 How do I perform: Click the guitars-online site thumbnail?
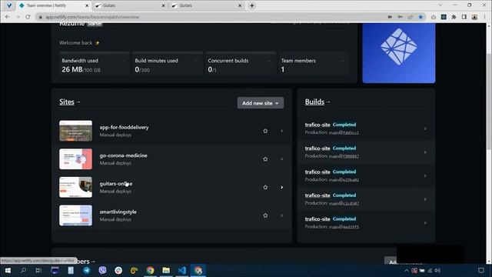pos(75,187)
